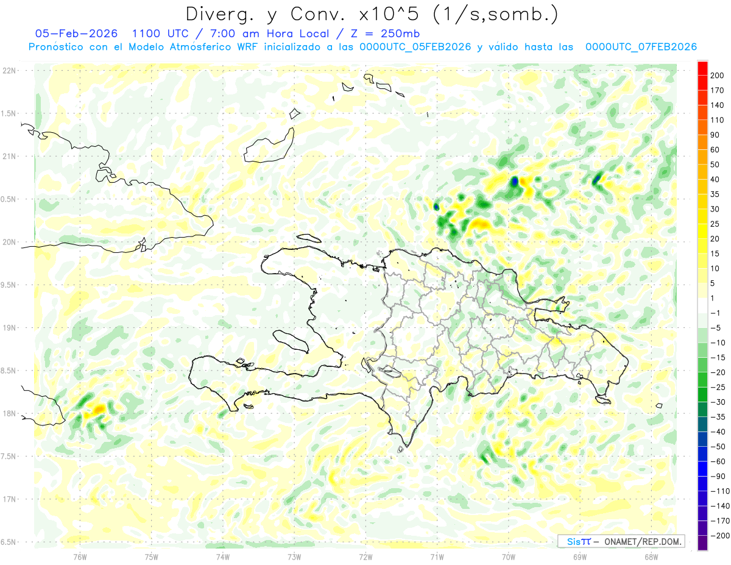
Task: Click the positive colorbar value "35"
Action: pyautogui.click(x=716, y=194)
